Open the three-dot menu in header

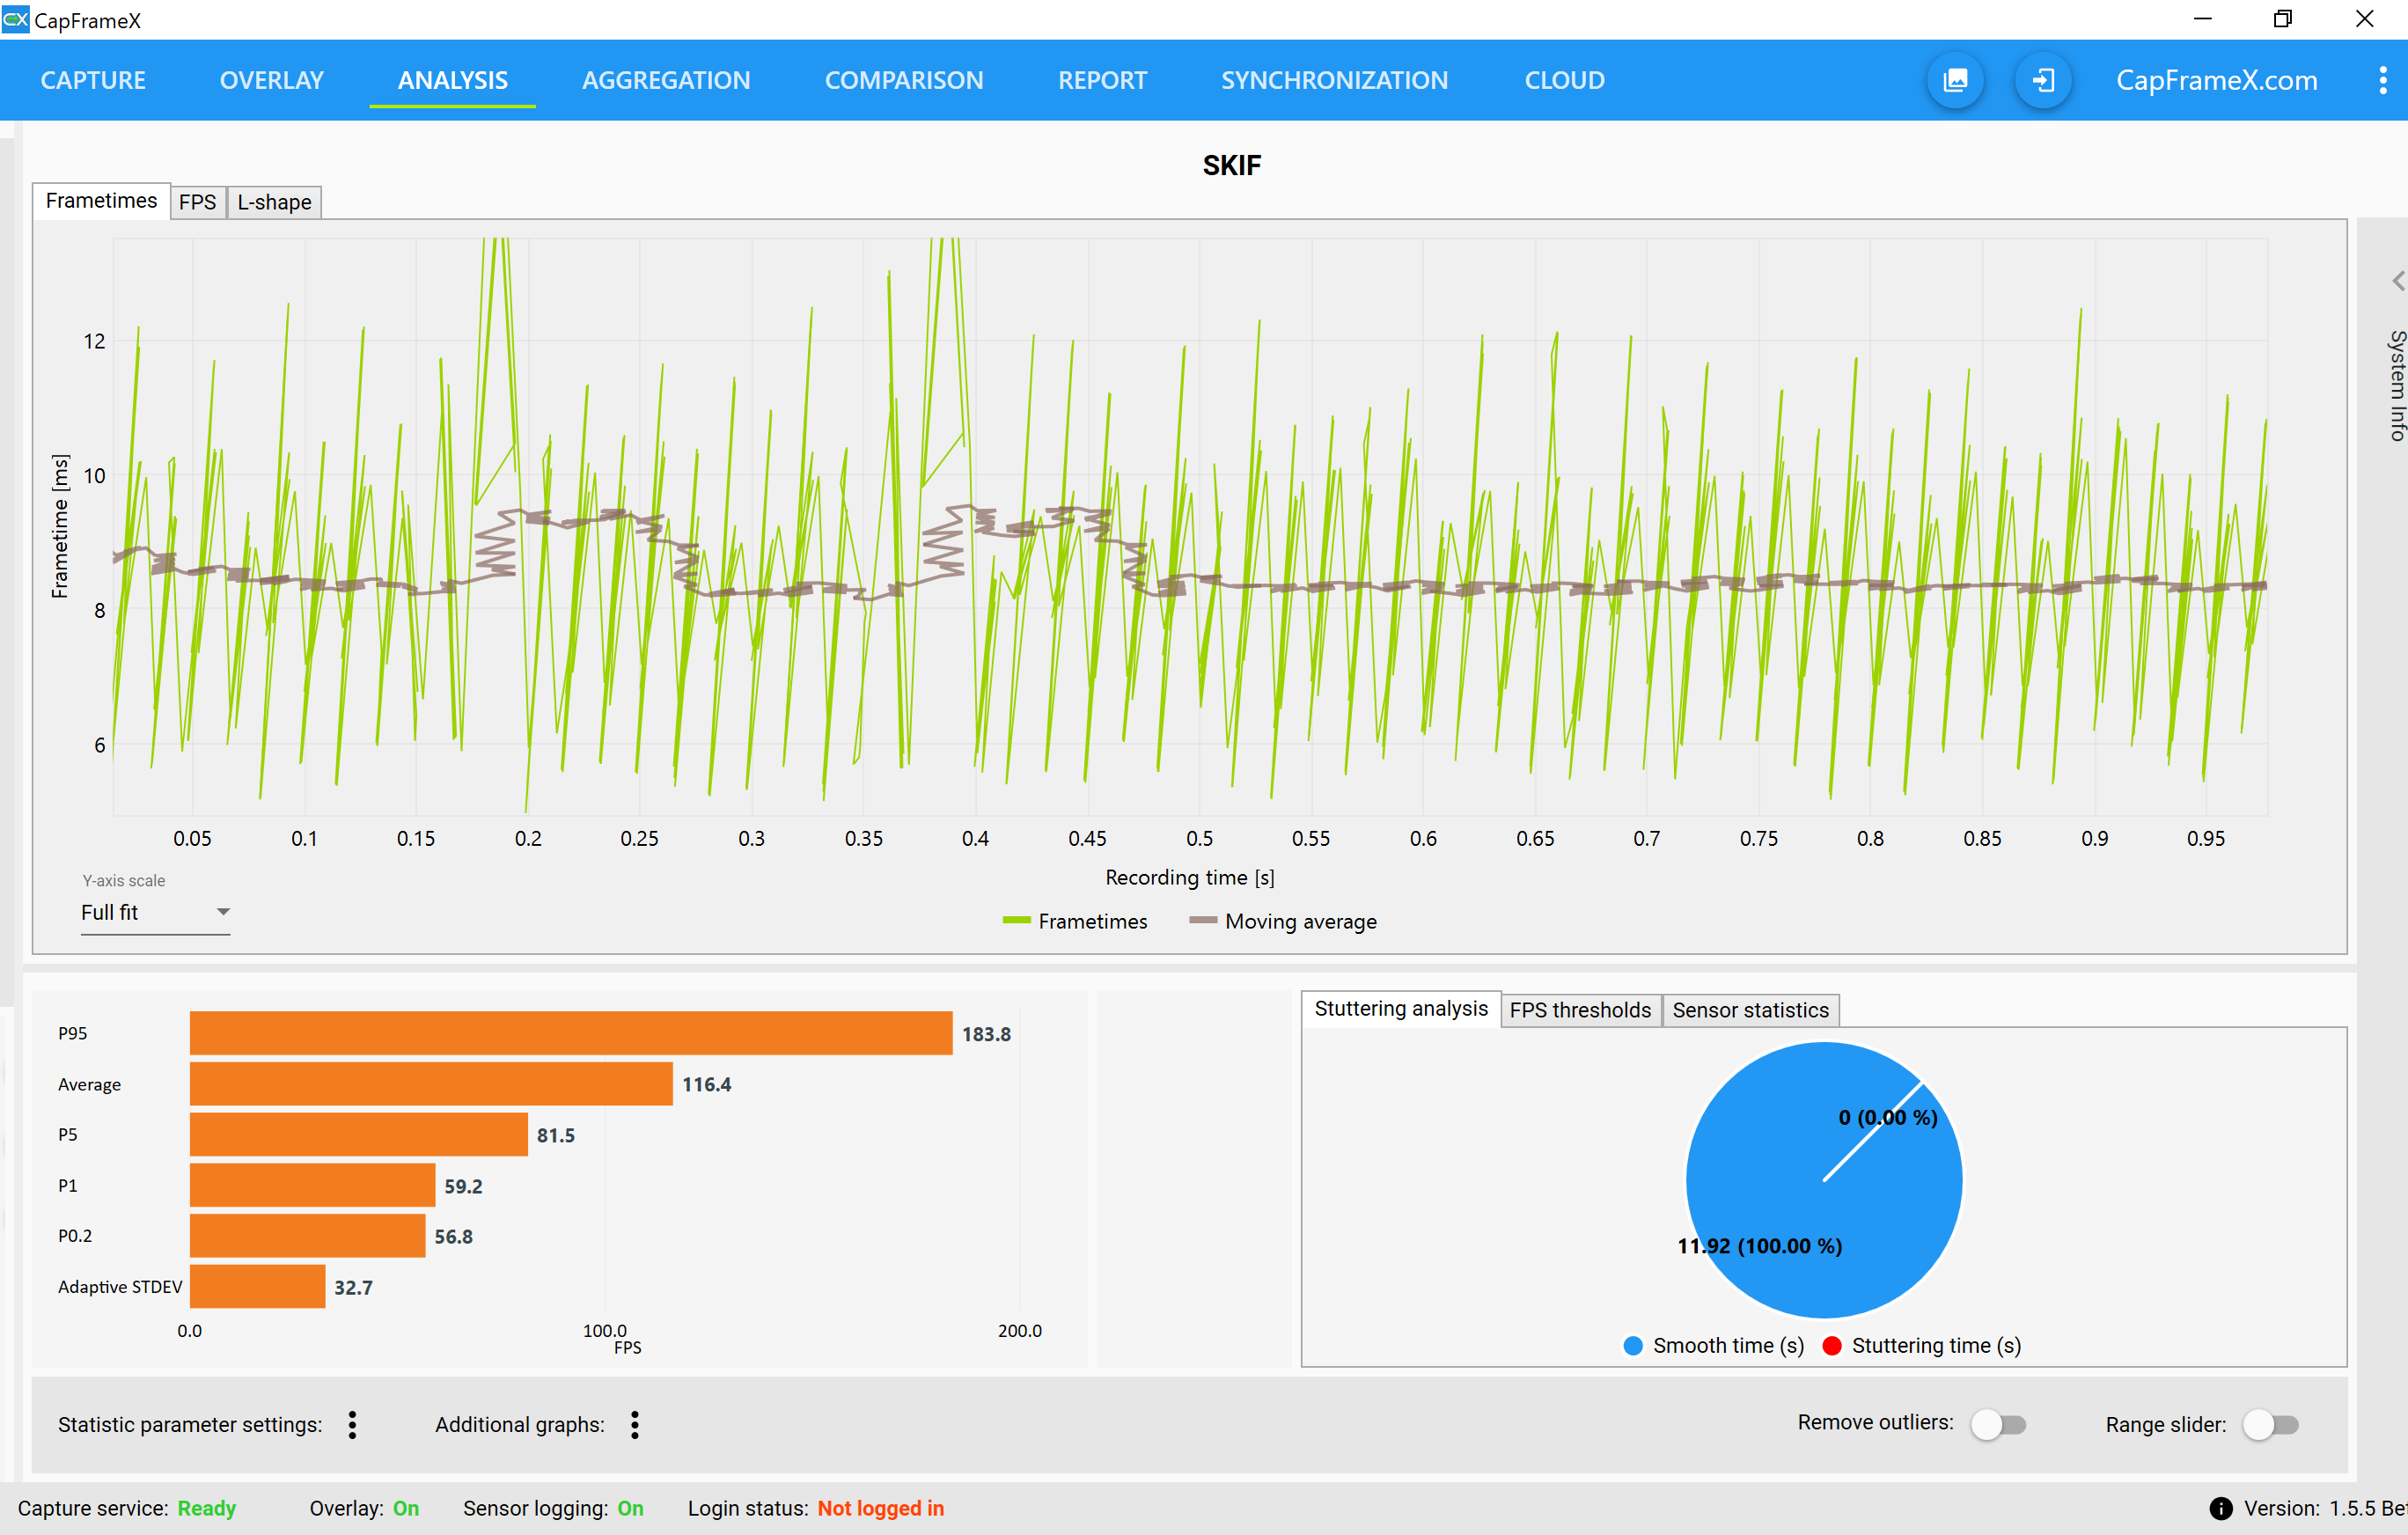click(2382, 80)
